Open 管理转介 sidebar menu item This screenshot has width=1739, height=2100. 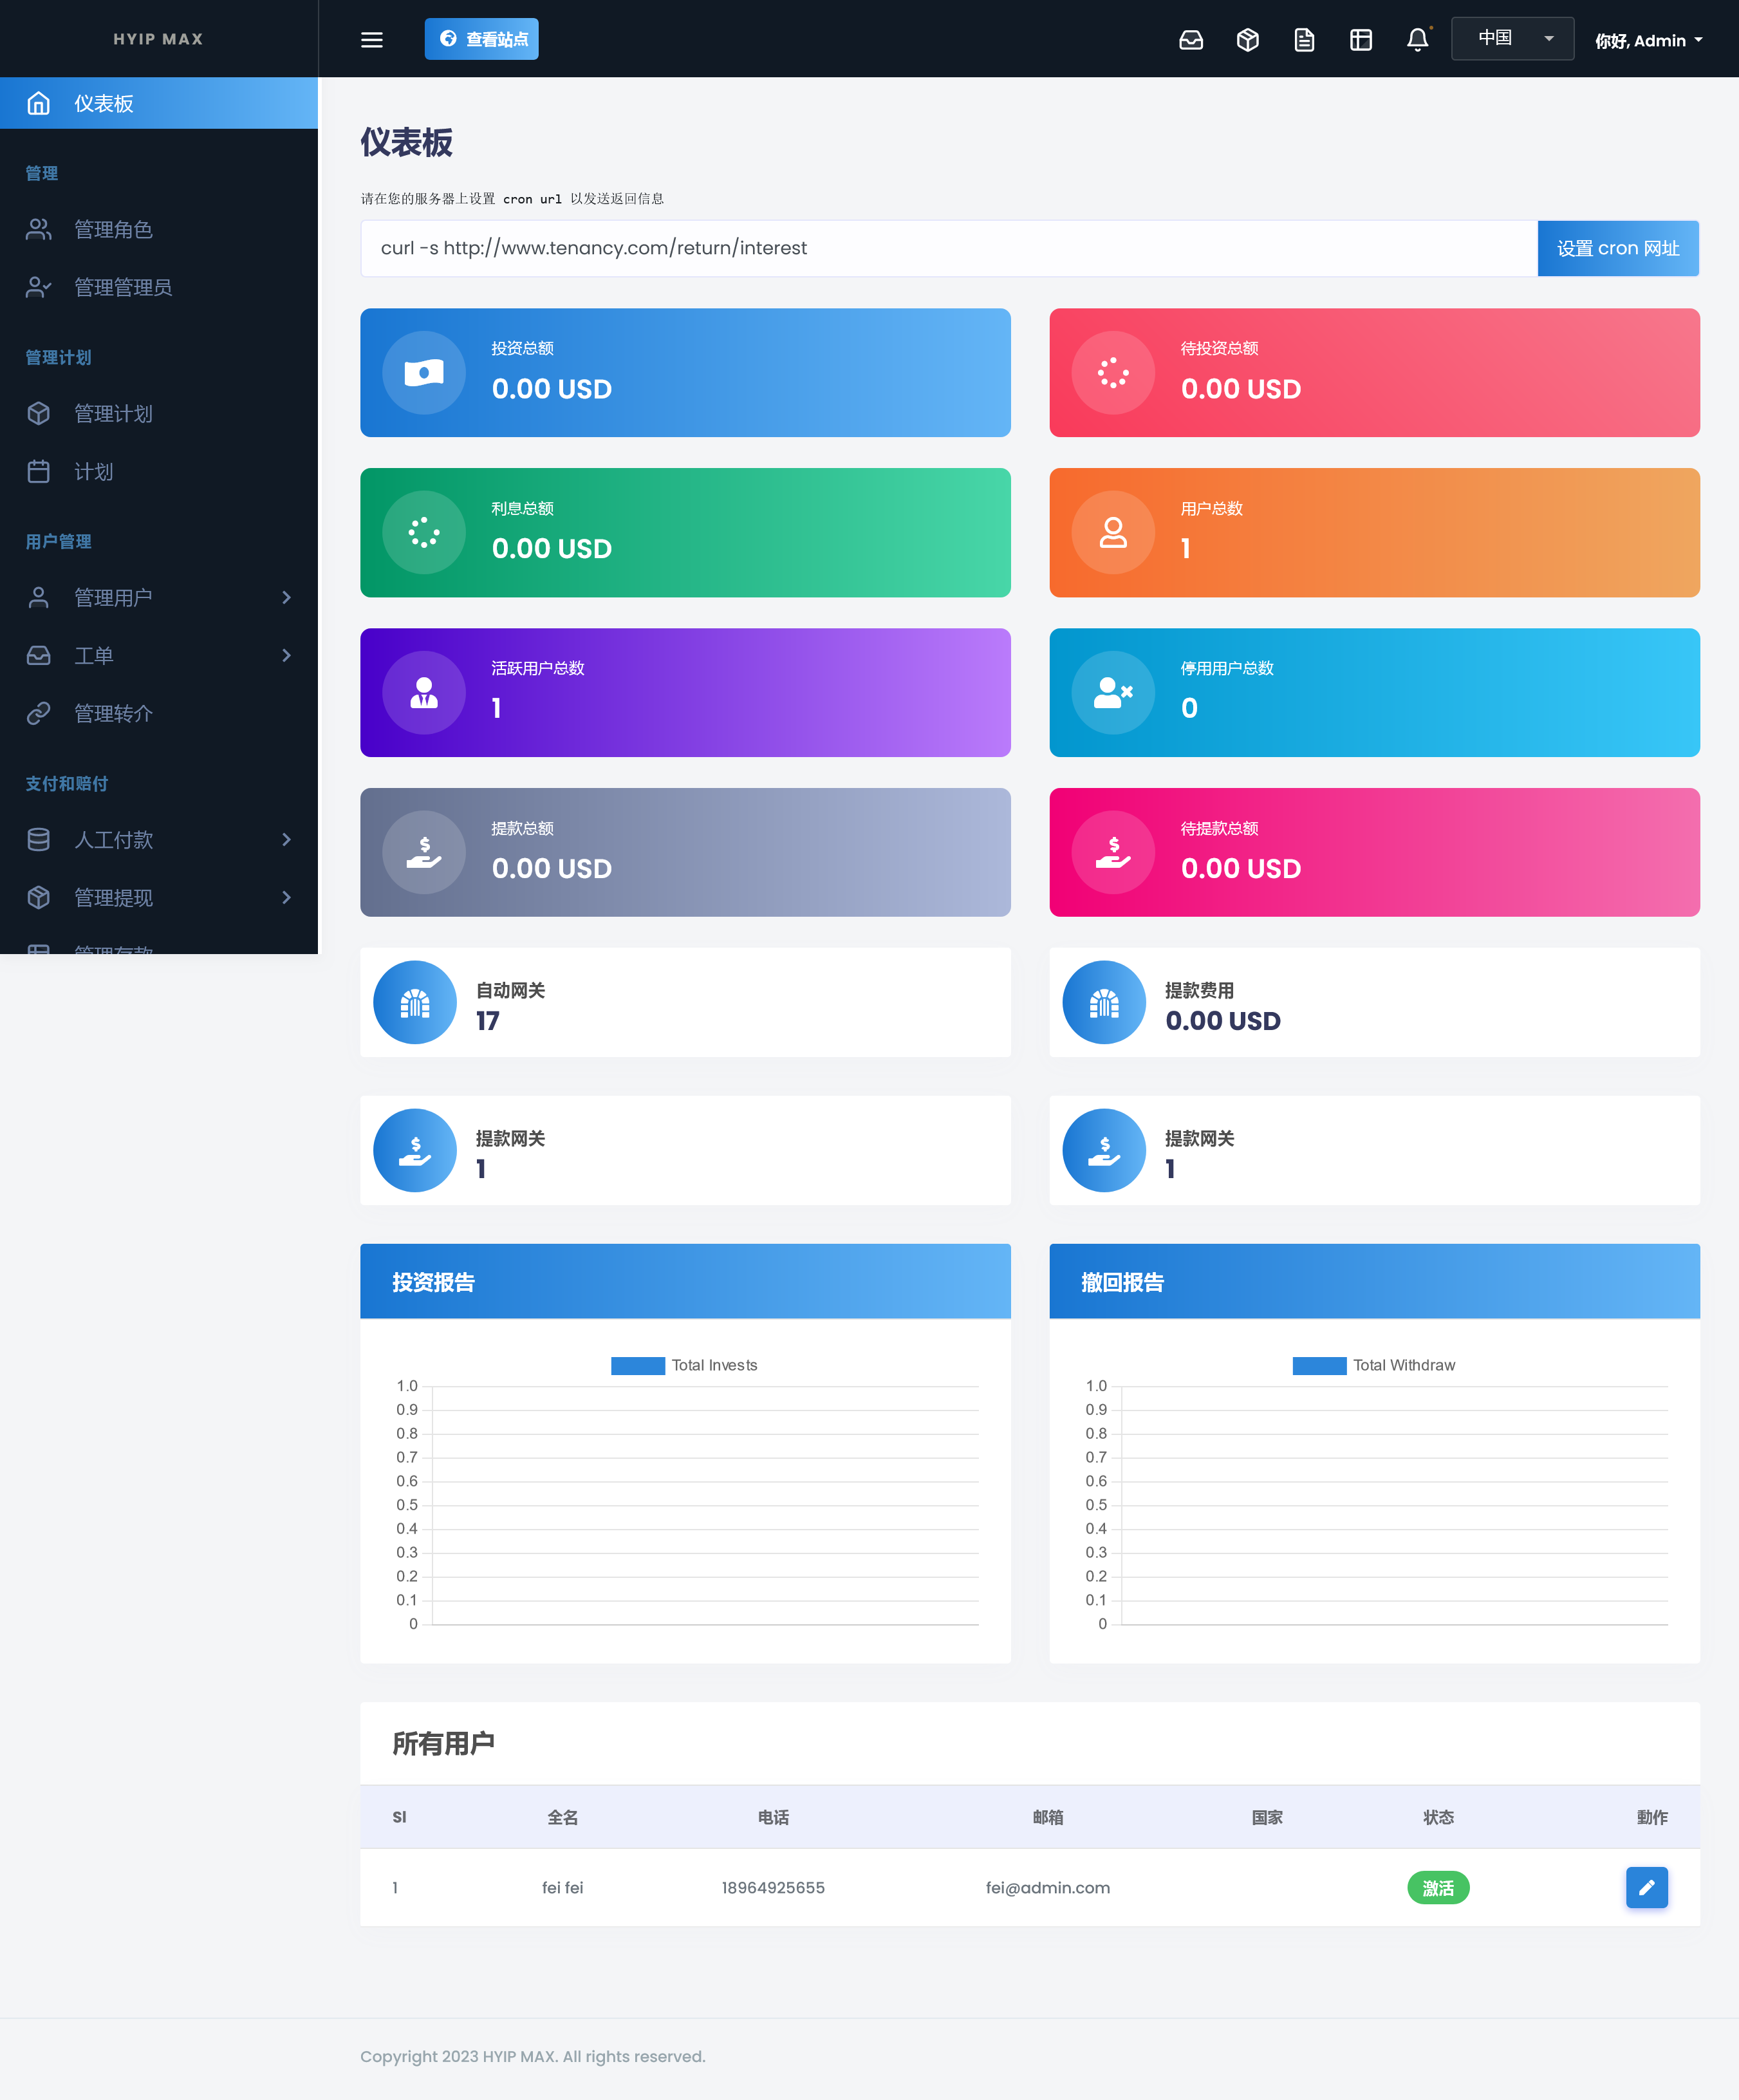(x=113, y=713)
